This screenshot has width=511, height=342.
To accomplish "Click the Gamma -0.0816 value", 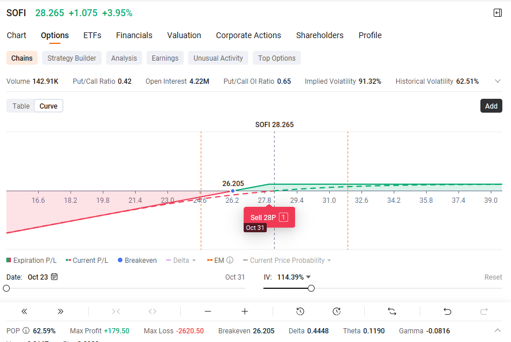I will (438, 330).
